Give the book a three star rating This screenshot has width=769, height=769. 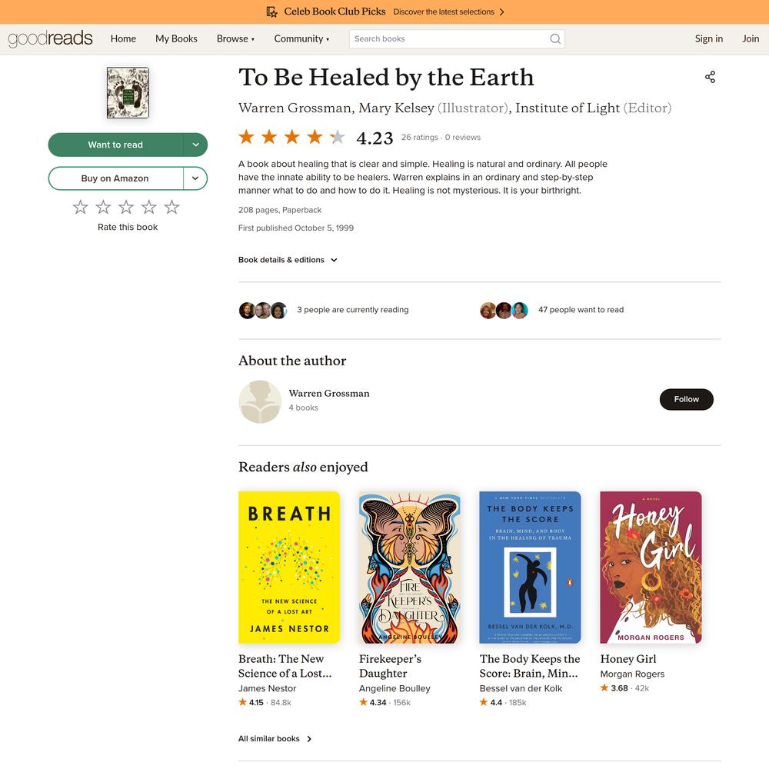126,207
